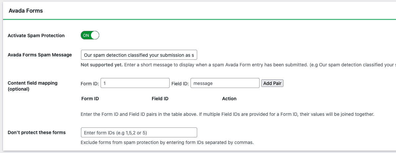The width and height of the screenshot is (396, 153).
Task: Click the Don't protect these forms label
Action: (37, 132)
